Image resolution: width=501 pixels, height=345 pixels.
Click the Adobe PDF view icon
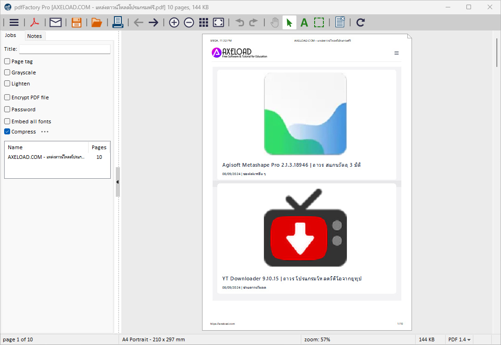coord(35,22)
